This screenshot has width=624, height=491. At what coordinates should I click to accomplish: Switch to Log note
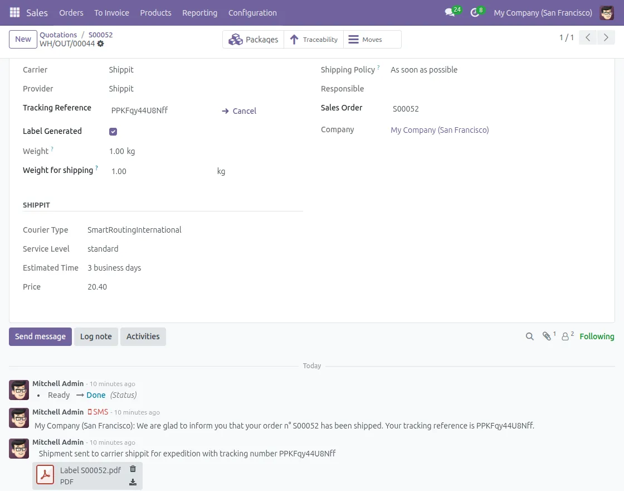pyautogui.click(x=96, y=336)
